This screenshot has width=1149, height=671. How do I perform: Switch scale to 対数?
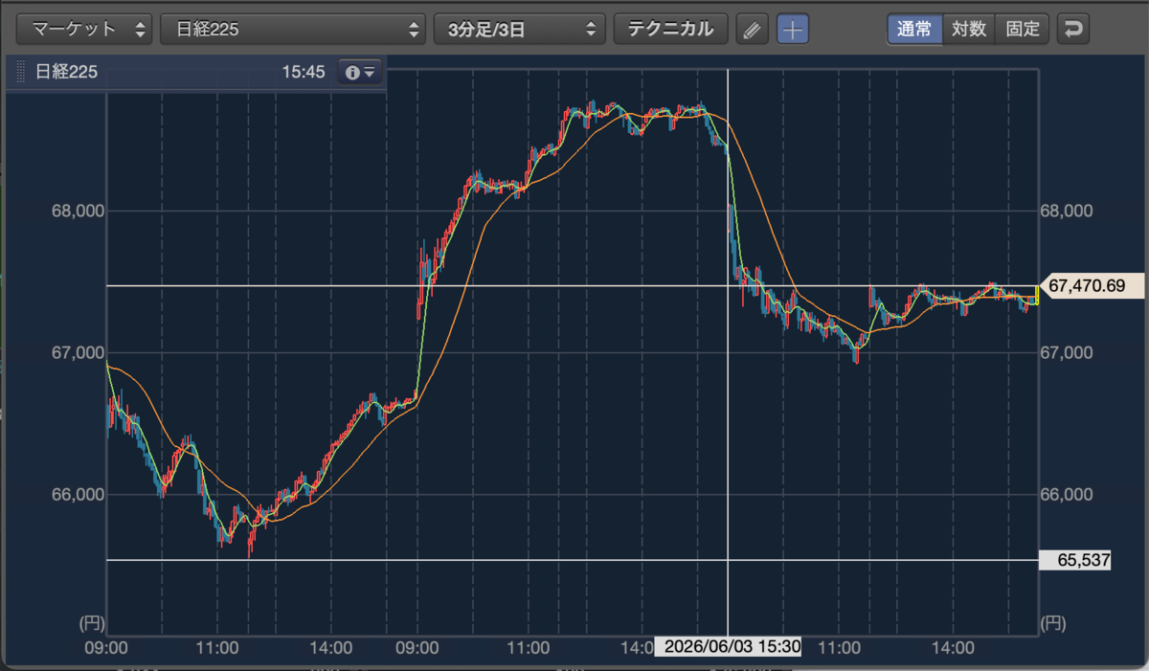[968, 29]
